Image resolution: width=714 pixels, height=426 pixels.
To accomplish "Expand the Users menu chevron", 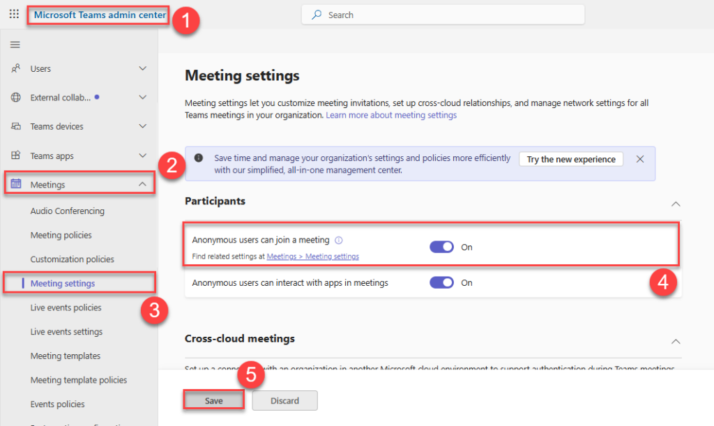I will click(x=142, y=68).
